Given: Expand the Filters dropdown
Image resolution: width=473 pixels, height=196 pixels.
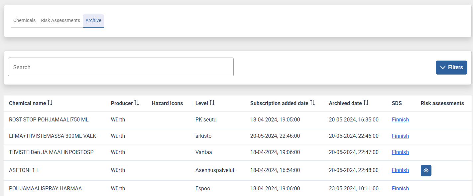Looking at the screenshot, I should pyautogui.click(x=451, y=68).
